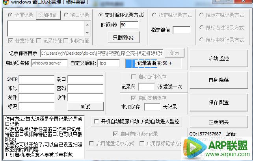The width and height of the screenshot is (253, 161).
Task: Click the 自定义后缀 field showing .jpg
Action: [109, 63]
